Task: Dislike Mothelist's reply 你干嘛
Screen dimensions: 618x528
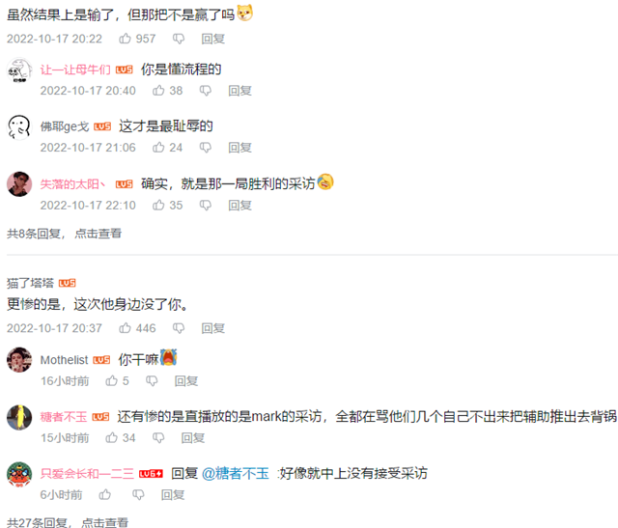Action: (x=152, y=381)
